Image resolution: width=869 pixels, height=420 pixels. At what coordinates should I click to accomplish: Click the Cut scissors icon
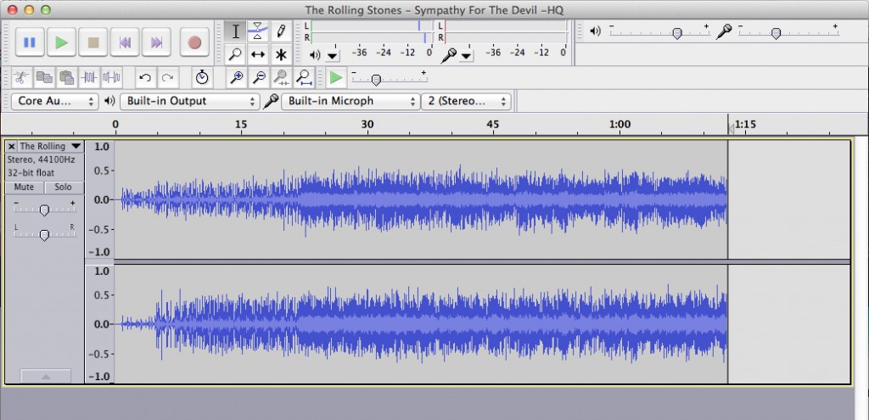tap(21, 77)
